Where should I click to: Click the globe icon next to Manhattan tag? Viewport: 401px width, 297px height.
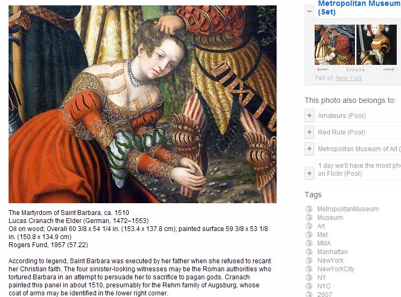pos(309,252)
